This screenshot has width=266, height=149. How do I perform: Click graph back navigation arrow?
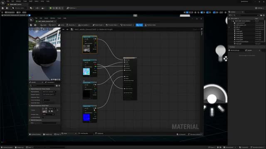pyautogui.click(x=64, y=29)
